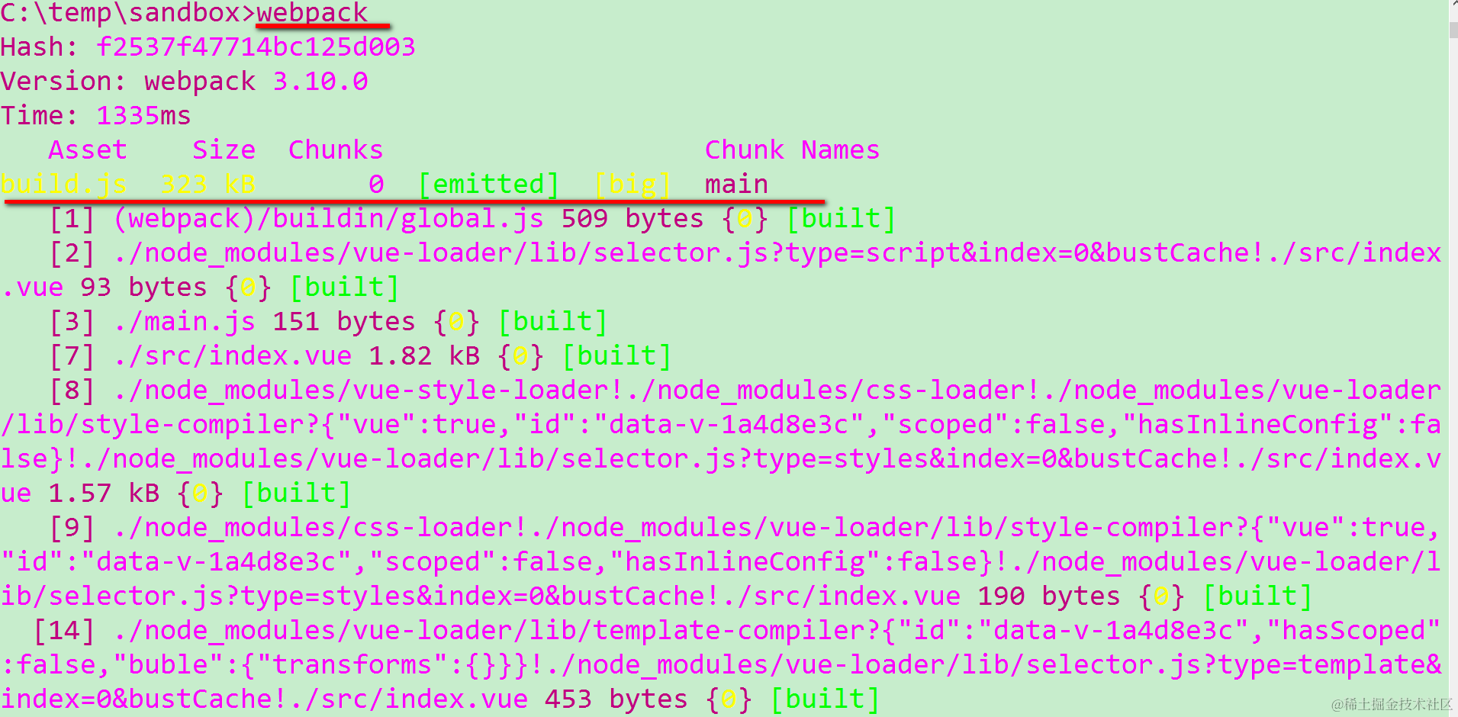Click the yellow [big] warning tag
Viewport: 1458px width, 717px height.
point(632,185)
